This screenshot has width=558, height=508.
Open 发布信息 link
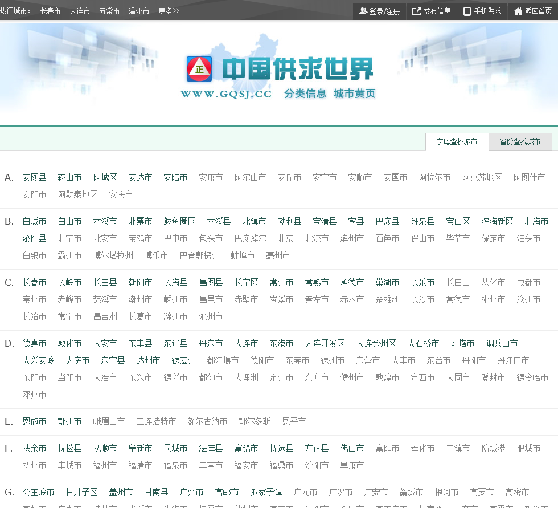tap(437, 11)
